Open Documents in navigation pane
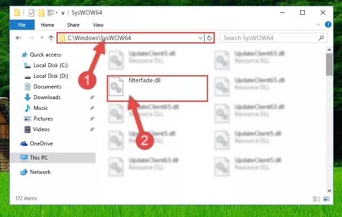The image size is (342, 217). pyautogui.click(x=47, y=87)
